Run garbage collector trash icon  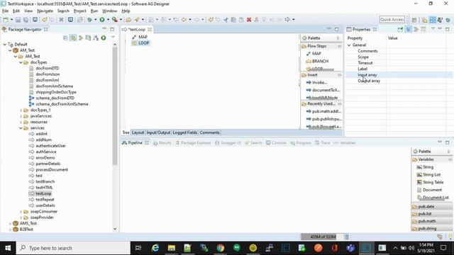(347, 237)
